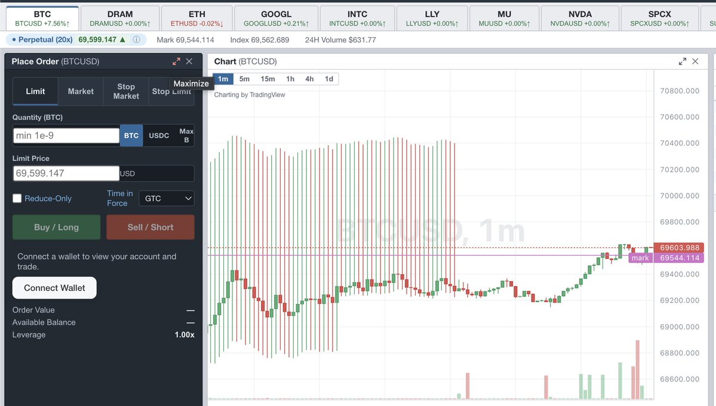Select the MU market tab
This screenshot has width=716, height=406.
(505, 19)
